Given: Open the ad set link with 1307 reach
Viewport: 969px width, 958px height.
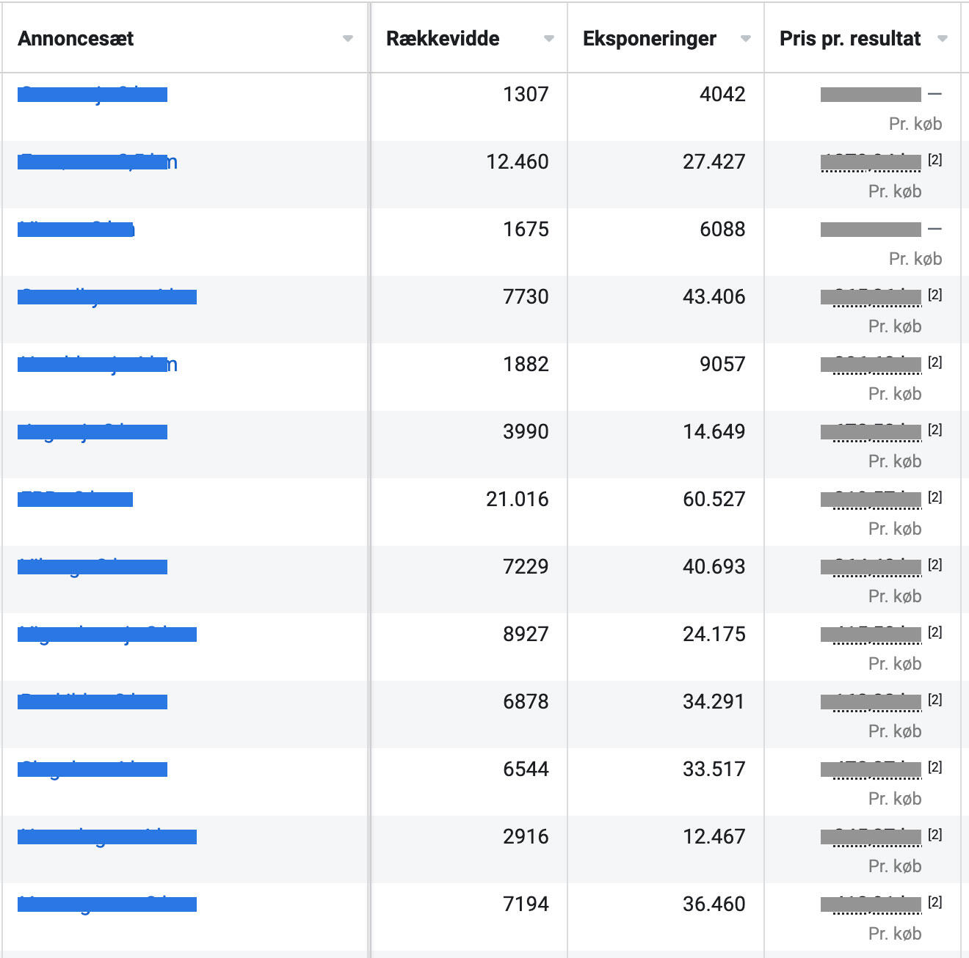Looking at the screenshot, I should (x=92, y=95).
